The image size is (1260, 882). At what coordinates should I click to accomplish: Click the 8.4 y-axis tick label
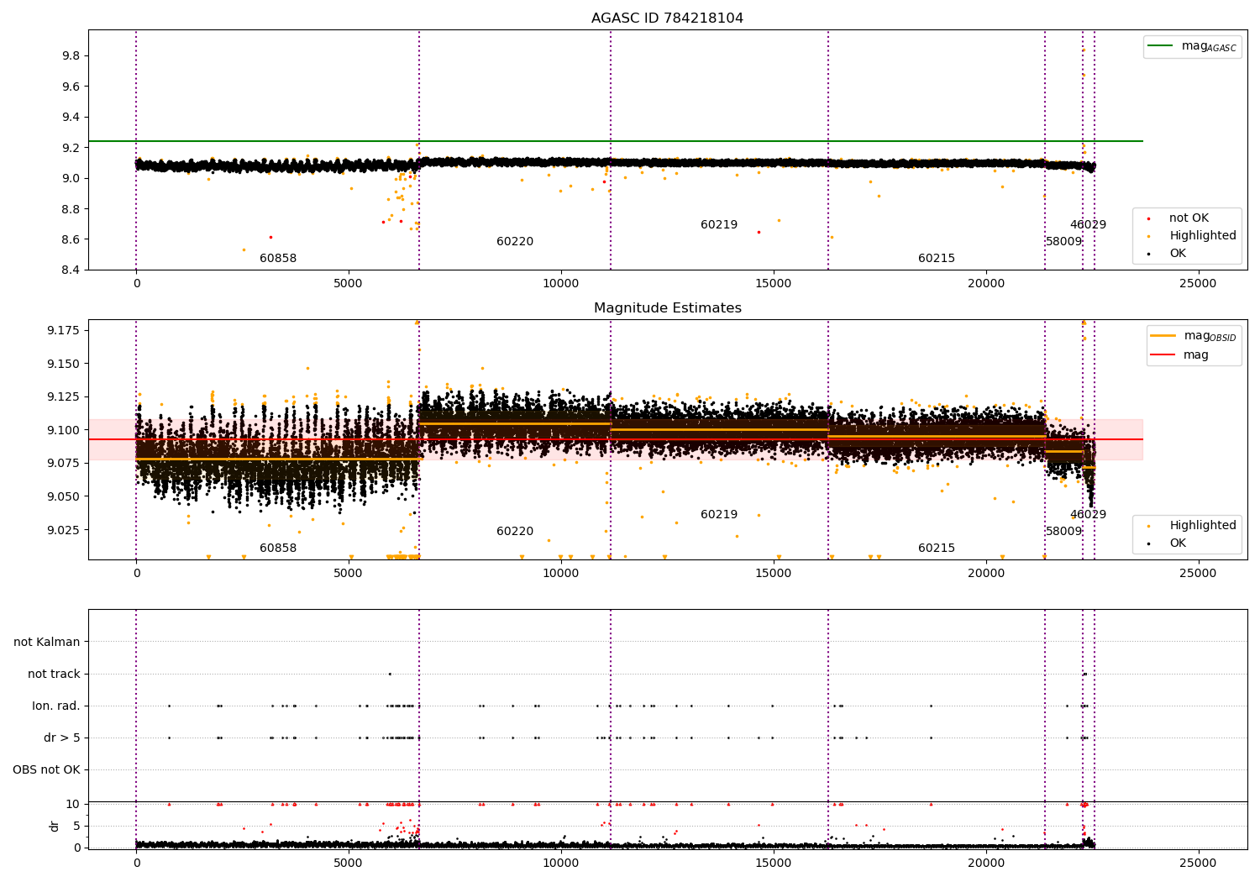click(71, 270)
